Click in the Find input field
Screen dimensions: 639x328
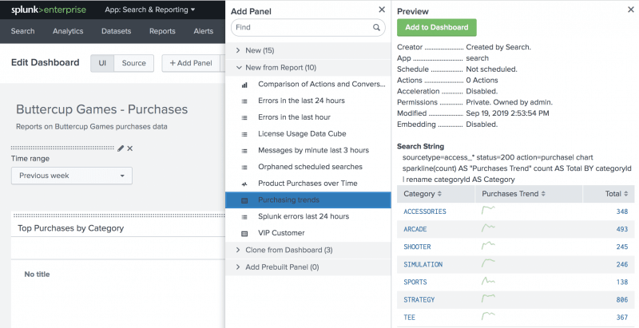tap(303, 28)
